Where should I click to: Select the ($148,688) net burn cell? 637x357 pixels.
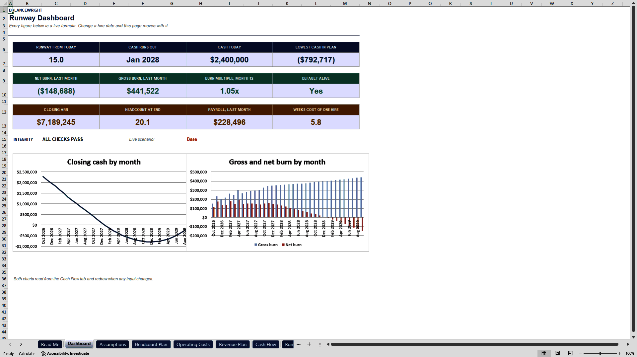click(56, 91)
